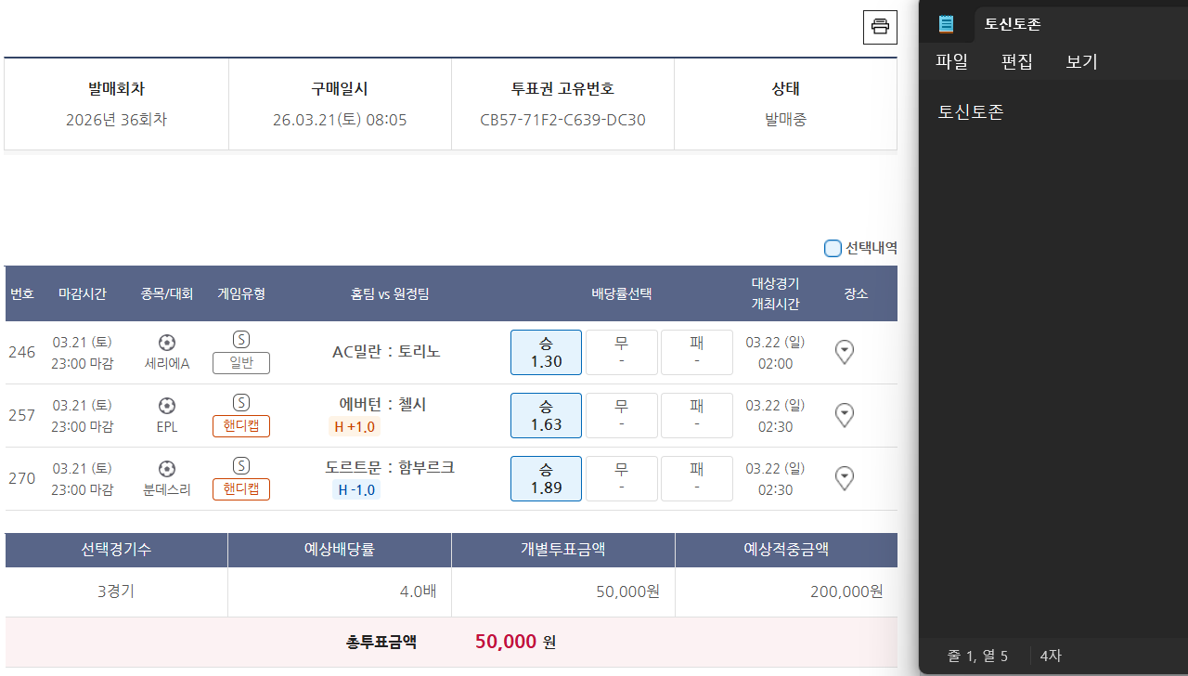Click the 핸디캡 badge for 에버턴 match
The width and height of the screenshot is (1188, 676).
click(x=241, y=426)
